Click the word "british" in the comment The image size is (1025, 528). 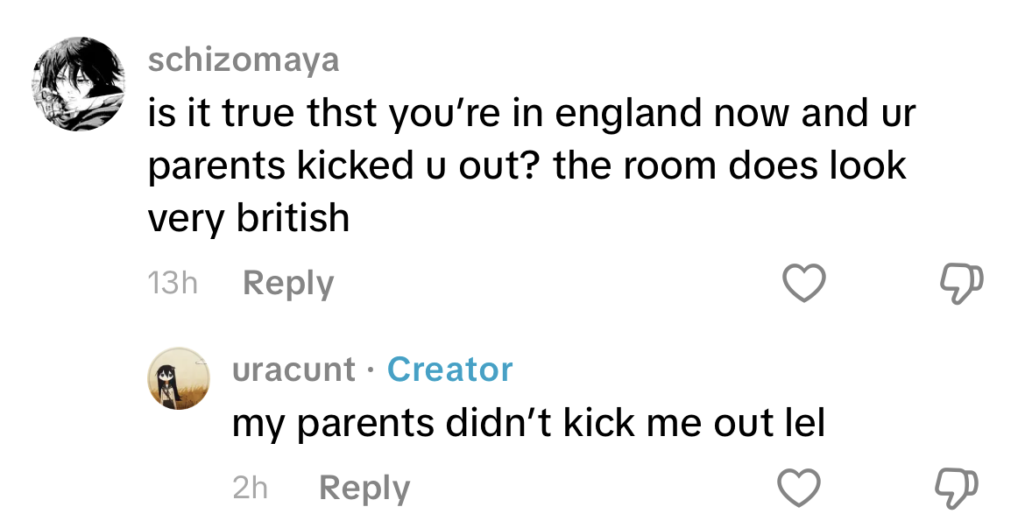(293, 217)
